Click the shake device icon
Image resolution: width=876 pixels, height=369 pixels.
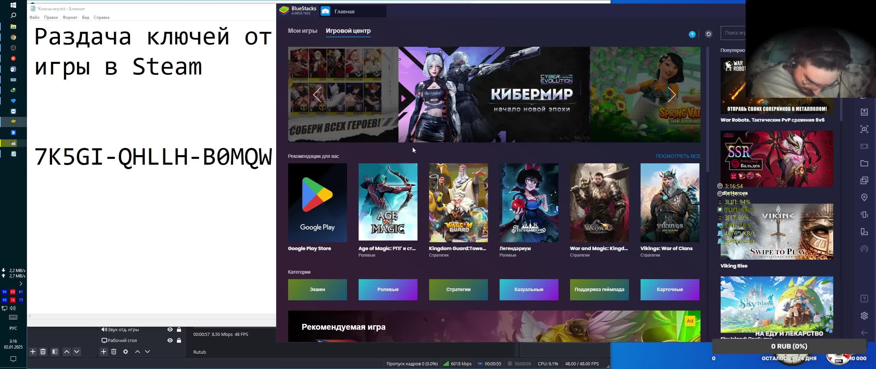(864, 215)
